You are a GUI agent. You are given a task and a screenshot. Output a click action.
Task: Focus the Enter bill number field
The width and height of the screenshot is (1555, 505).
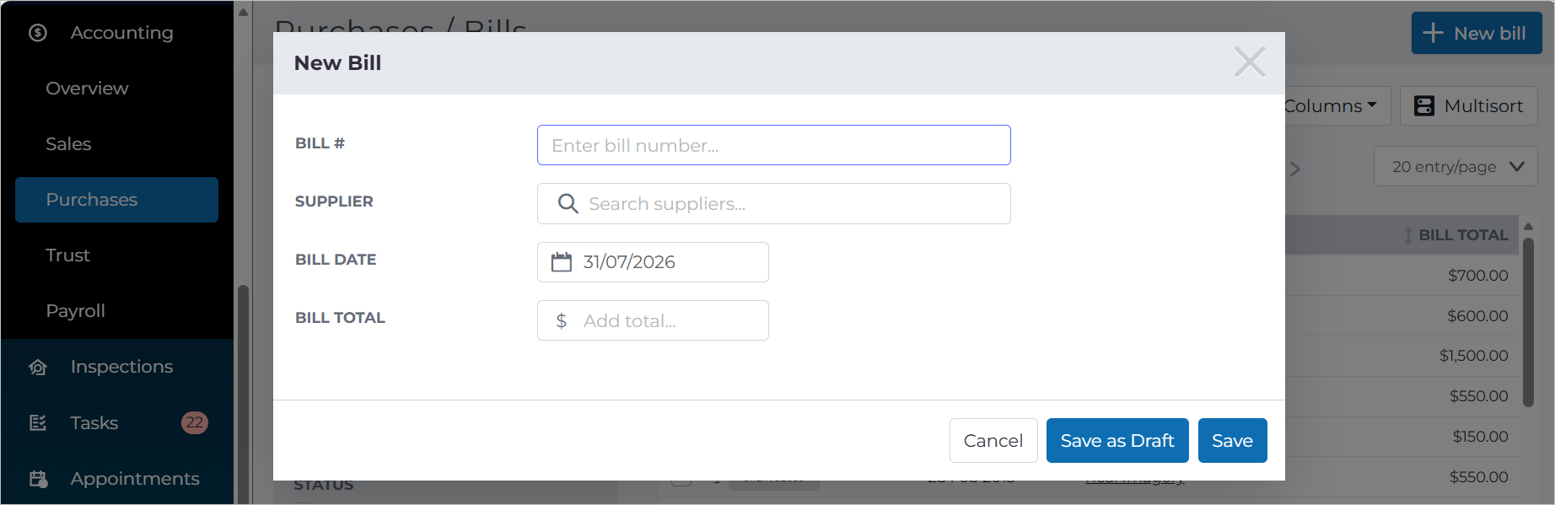pyautogui.click(x=774, y=145)
